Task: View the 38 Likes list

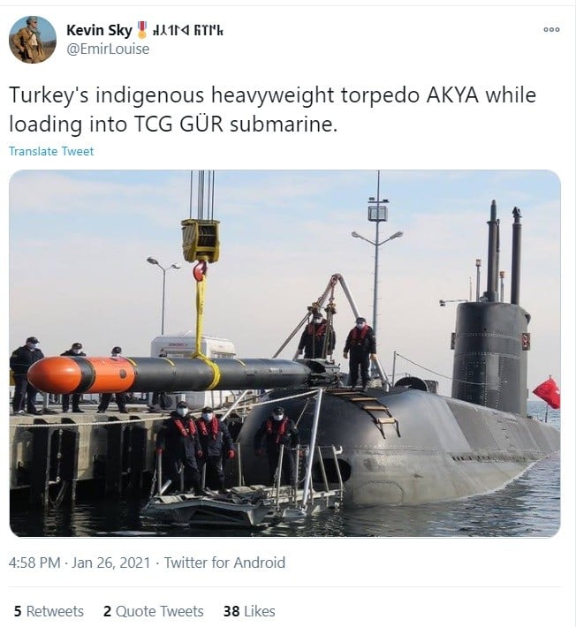Action: pyautogui.click(x=249, y=611)
